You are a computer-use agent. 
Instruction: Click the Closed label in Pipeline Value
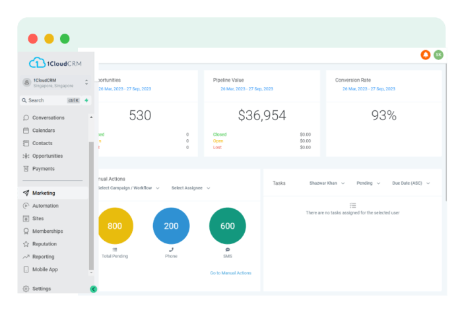click(220, 135)
